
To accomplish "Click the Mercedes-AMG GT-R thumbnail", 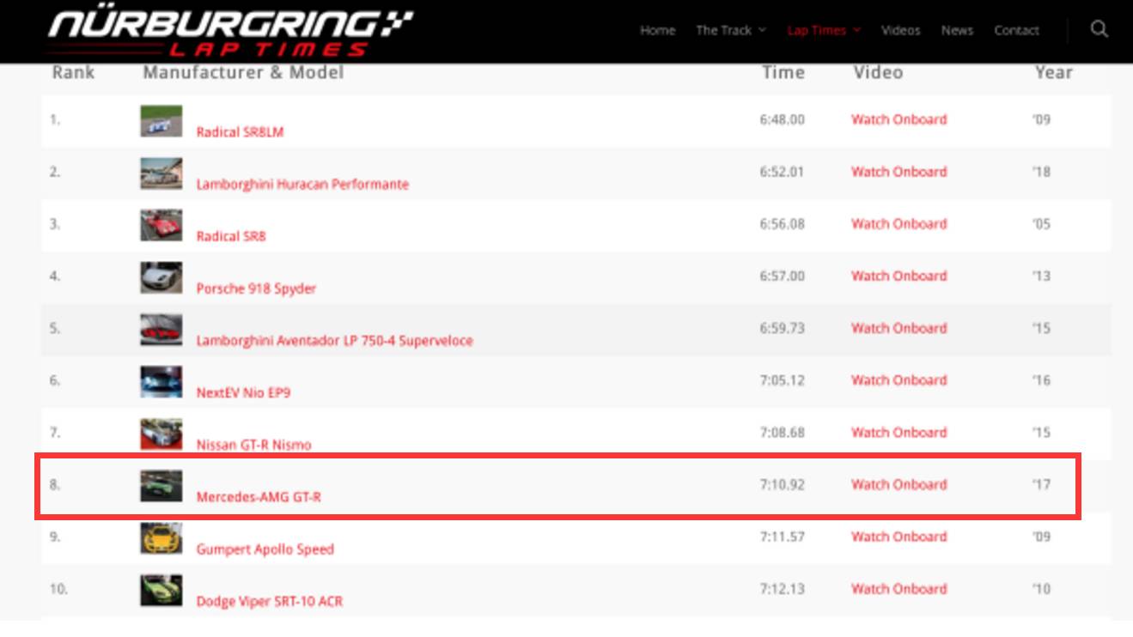I will (161, 486).
